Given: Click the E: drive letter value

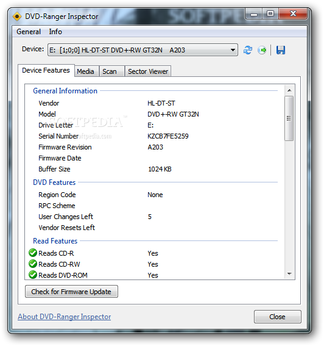Looking at the screenshot, I should [x=150, y=125].
